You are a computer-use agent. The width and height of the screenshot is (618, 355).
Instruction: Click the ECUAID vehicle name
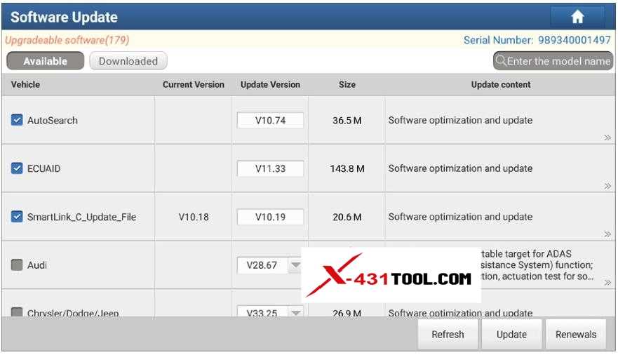pyautogui.click(x=43, y=168)
